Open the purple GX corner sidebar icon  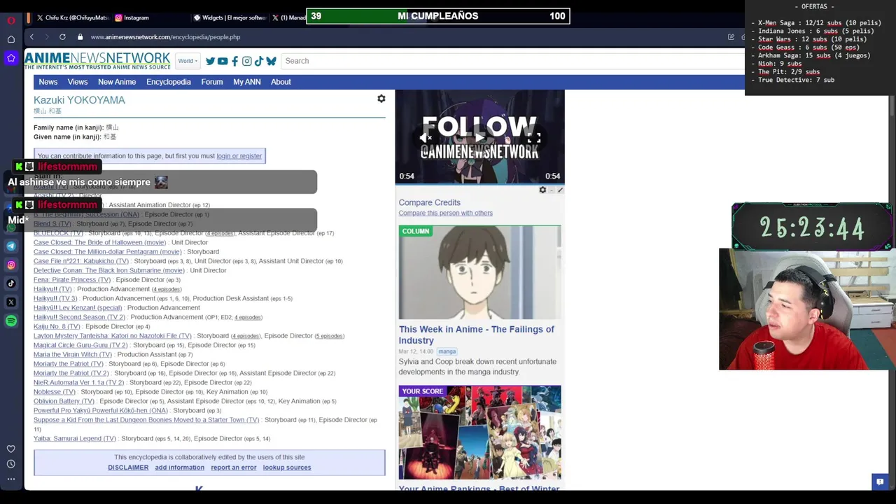pos(11,58)
